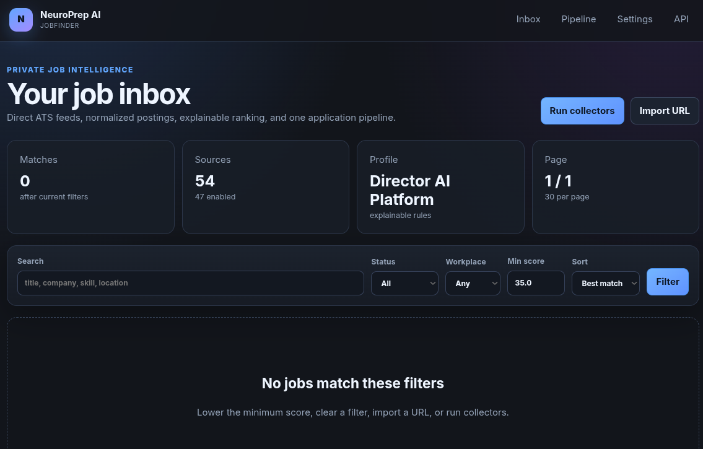Click the 'PRIVATE JOB INTELLIGENCE' label

tap(70, 70)
